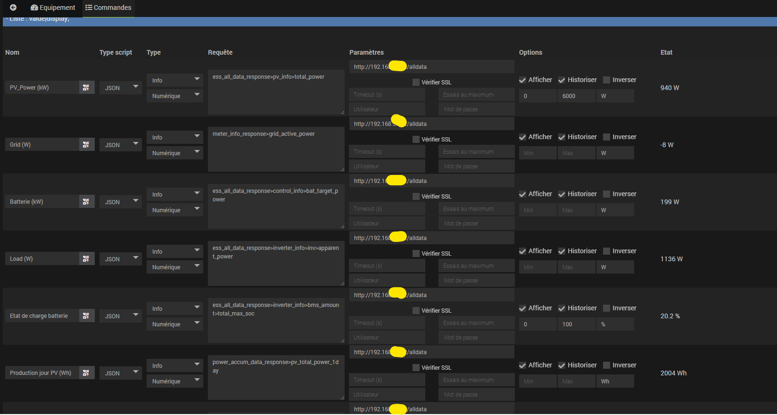
Task: Click the back arrow icon at top left
Action: point(13,8)
